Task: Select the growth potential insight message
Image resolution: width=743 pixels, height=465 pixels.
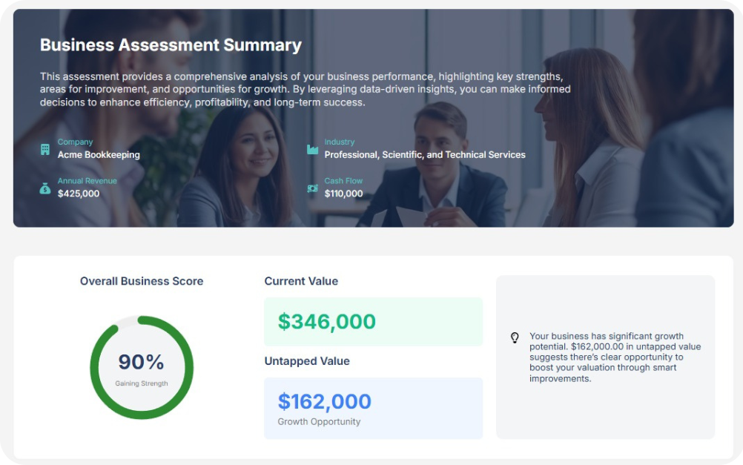Action: coord(615,357)
